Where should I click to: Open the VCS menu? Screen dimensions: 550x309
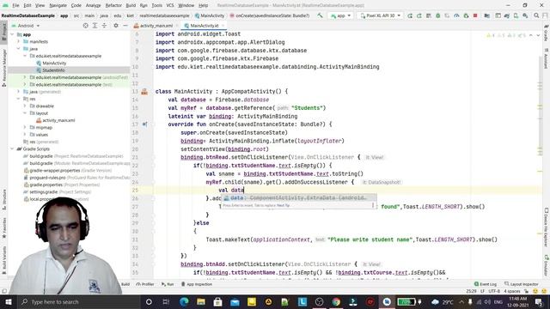170,5
